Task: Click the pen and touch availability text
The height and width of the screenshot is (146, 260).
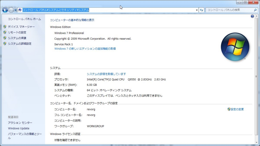Action: pyautogui.click(x=124, y=96)
